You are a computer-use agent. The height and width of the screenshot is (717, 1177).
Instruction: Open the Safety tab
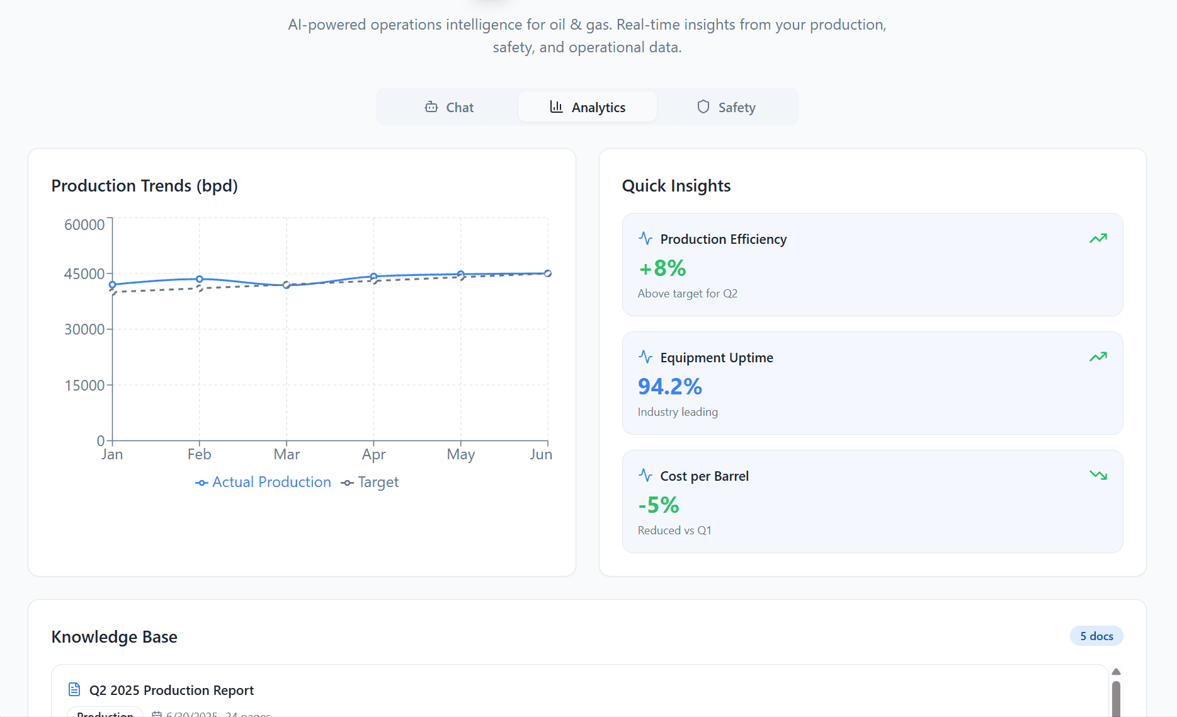pyautogui.click(x=725, y=107)
